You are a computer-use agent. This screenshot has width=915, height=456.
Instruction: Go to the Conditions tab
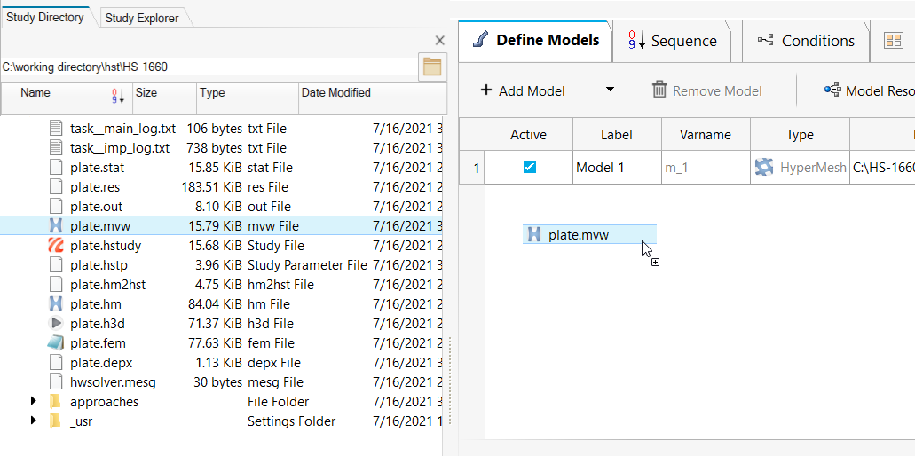pyautogui.click(x=806, y=41)
